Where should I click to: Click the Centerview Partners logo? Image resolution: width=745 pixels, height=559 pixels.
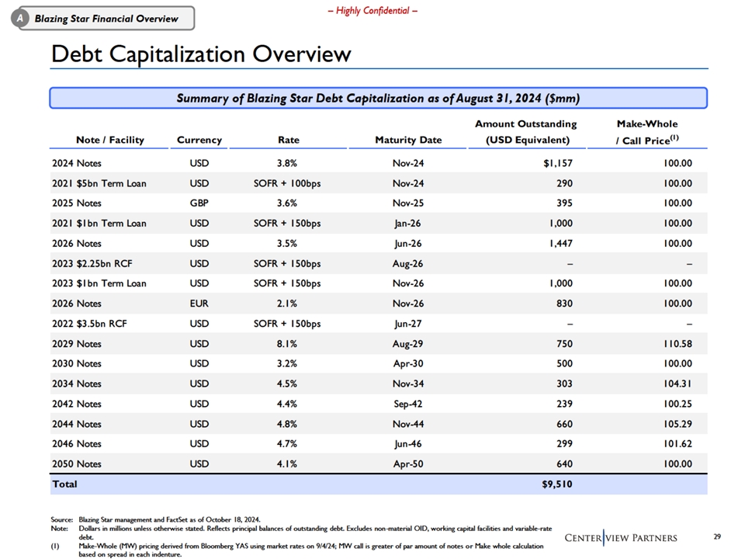tap(620, 538)
